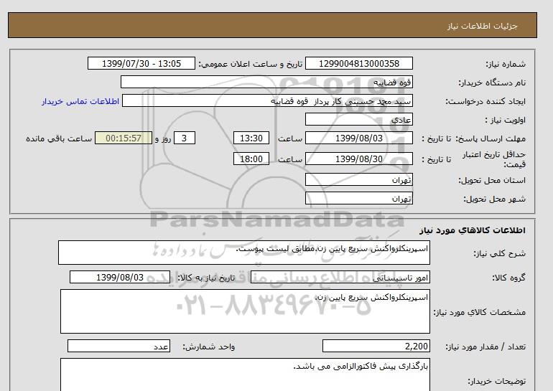Click the تاریخ نیاز به کالا field
Screen dimensions: 553x391
tap(120, 277)
